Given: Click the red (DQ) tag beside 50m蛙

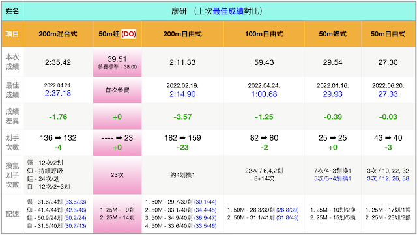Looking at the screenshot, I should 129,34.
